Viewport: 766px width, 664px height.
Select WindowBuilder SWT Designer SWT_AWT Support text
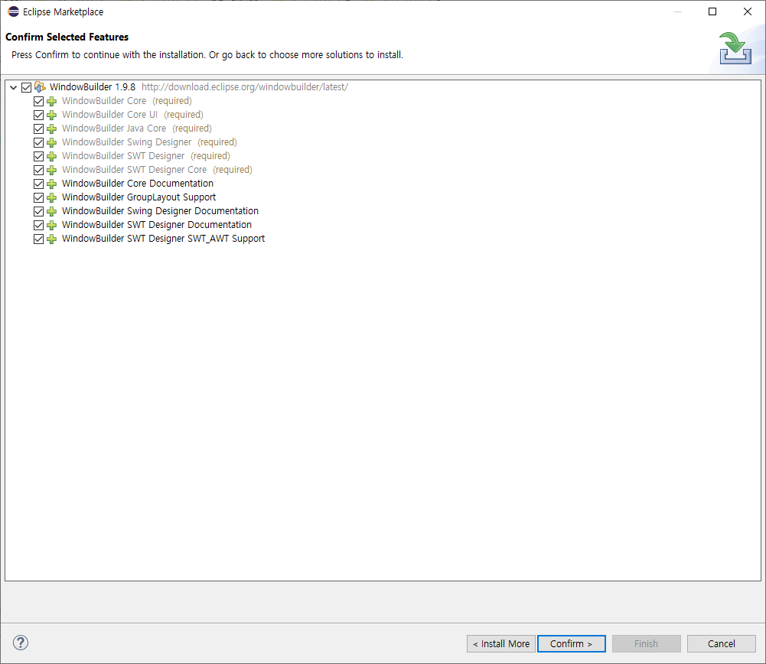coord(163,238)
